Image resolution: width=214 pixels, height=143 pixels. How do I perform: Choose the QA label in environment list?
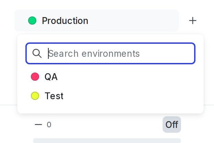point(51,77)
